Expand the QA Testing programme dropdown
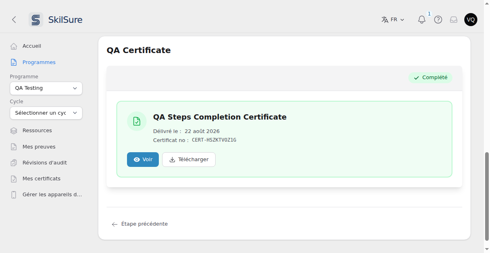490x253 pixels. (46, 88)
